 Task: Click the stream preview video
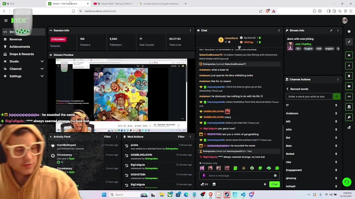pos(121,95)
